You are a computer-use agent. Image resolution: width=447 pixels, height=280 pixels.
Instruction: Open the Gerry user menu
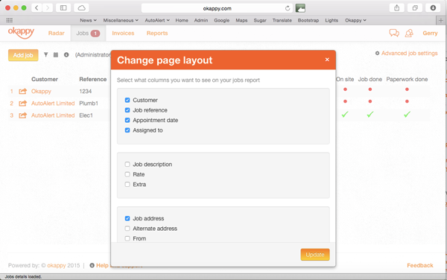tap(430, 33)
